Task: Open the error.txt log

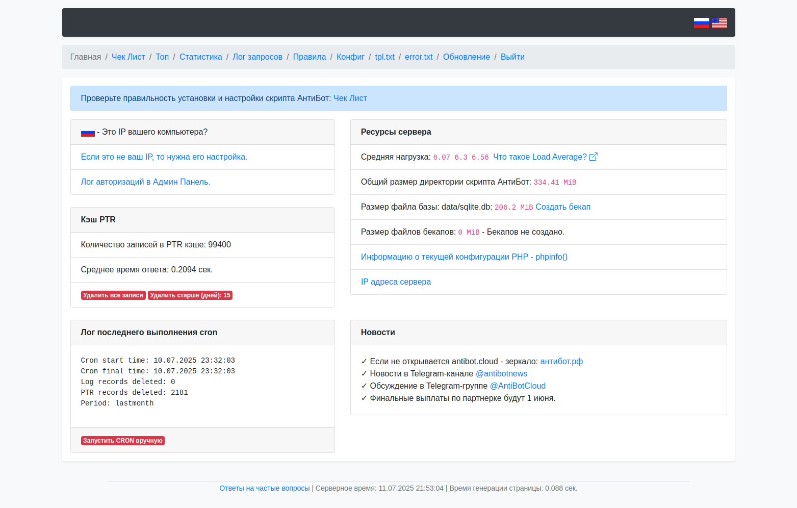Action: [419, 57]
